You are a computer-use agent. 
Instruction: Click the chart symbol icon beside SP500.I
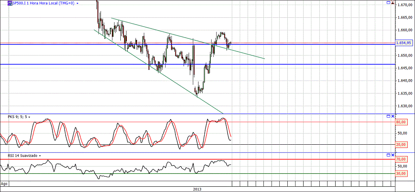pos(10,3)
